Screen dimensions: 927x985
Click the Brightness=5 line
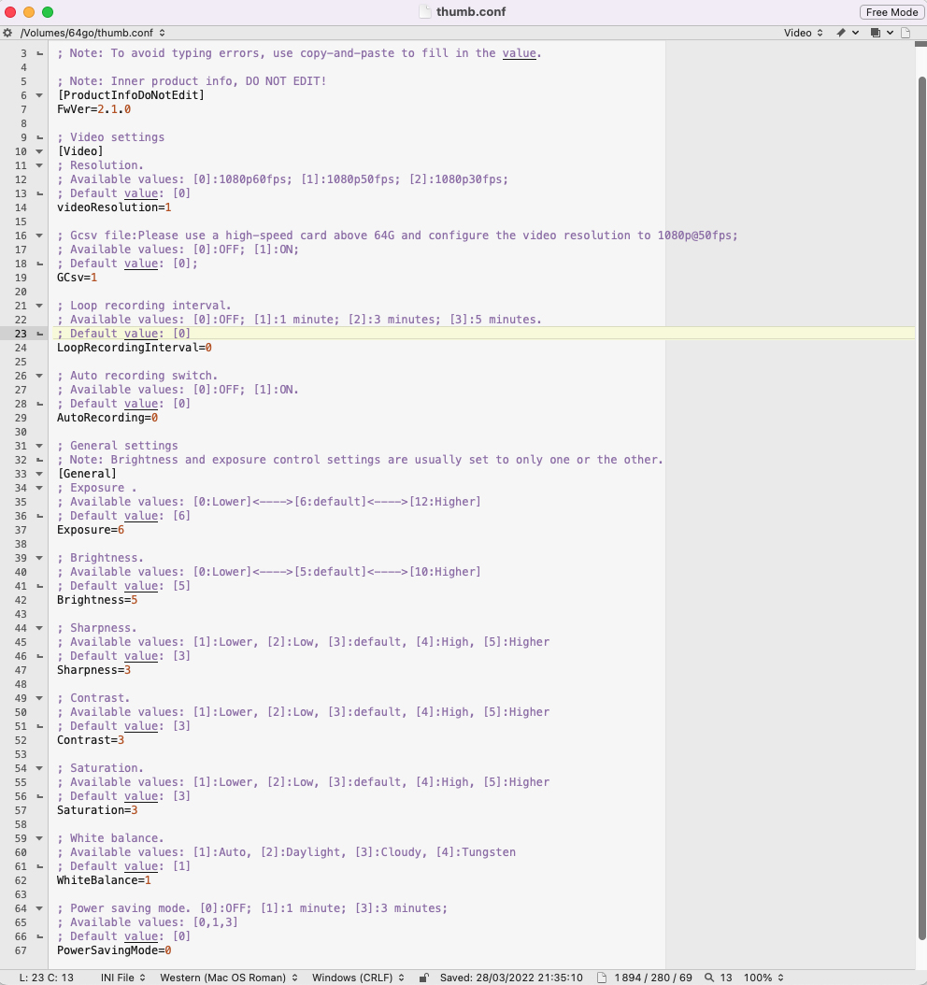[x=97, y=600]
